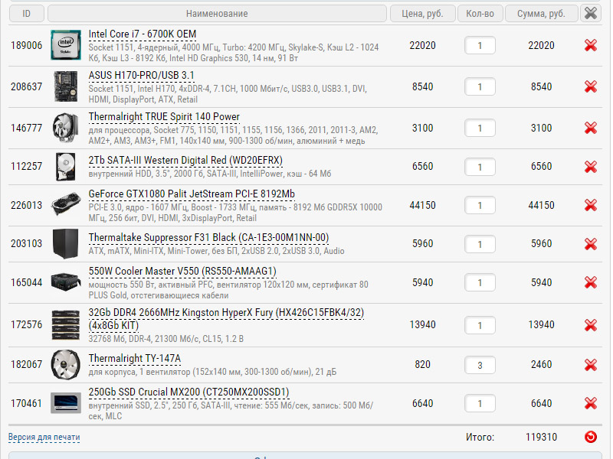The height and width of the screenshot is (459, 613).
Task: Edit quantity for GeForce GTX1080 row
Action: tap(480, 205)
